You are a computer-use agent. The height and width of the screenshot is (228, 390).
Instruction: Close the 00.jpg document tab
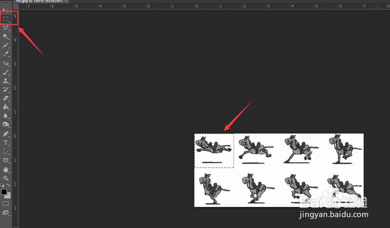point(66,1)
